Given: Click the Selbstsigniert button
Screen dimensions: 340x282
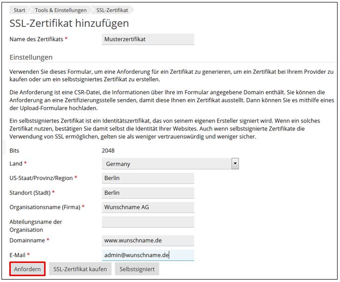Looking at the screenshot, I should coord(137,269).
